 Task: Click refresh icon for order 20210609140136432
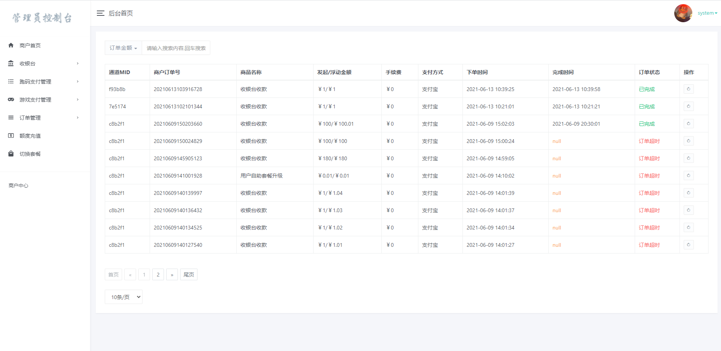pos(689,210)
